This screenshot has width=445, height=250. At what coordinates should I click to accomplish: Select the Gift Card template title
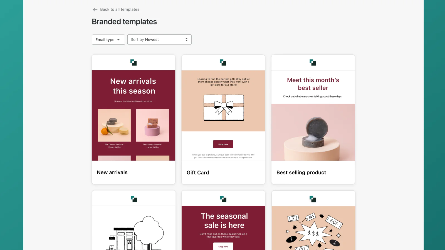198,172
